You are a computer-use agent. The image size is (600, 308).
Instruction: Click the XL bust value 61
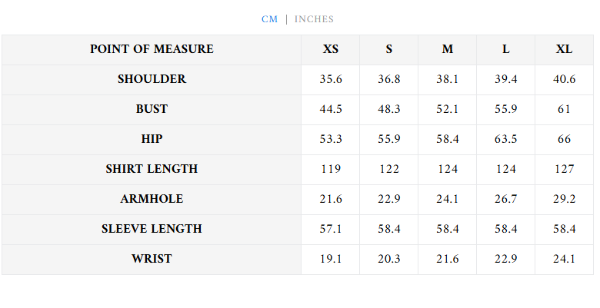565,109
